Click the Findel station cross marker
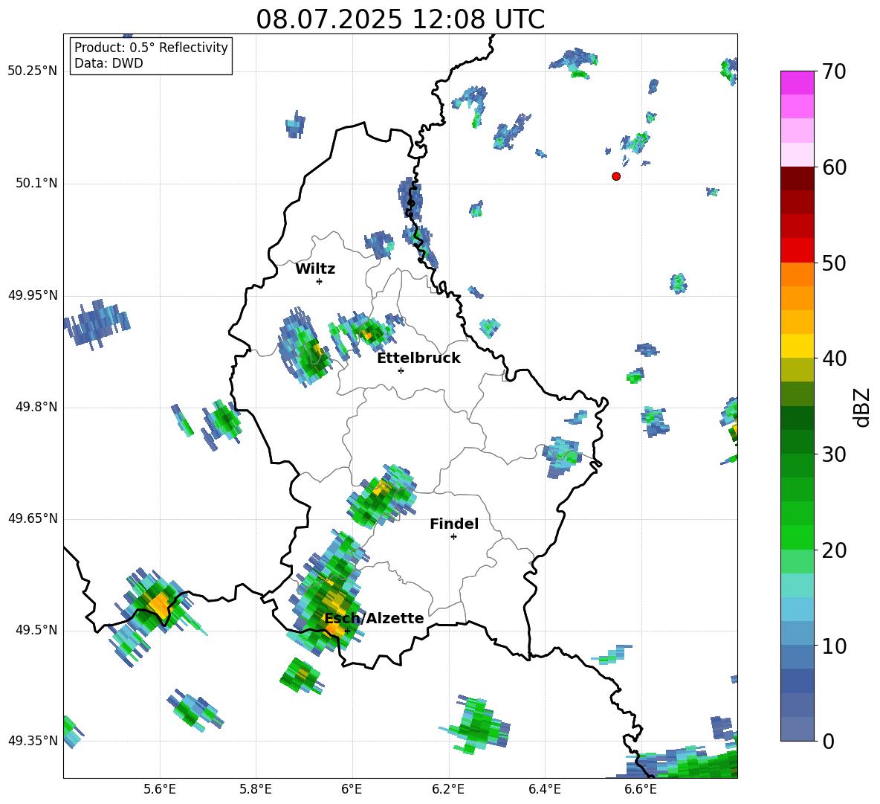The image size is (880, 804). click(453, 537)
